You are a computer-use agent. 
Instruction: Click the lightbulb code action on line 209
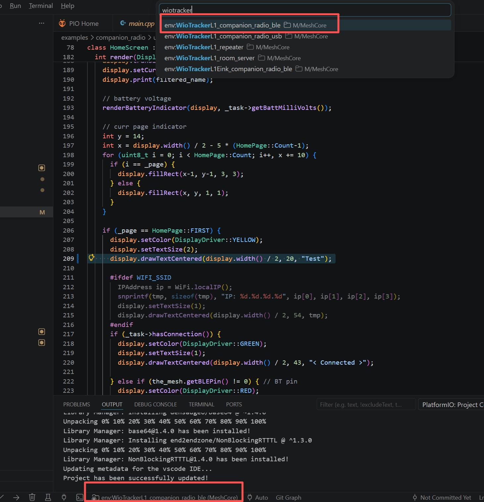point(91,257)
